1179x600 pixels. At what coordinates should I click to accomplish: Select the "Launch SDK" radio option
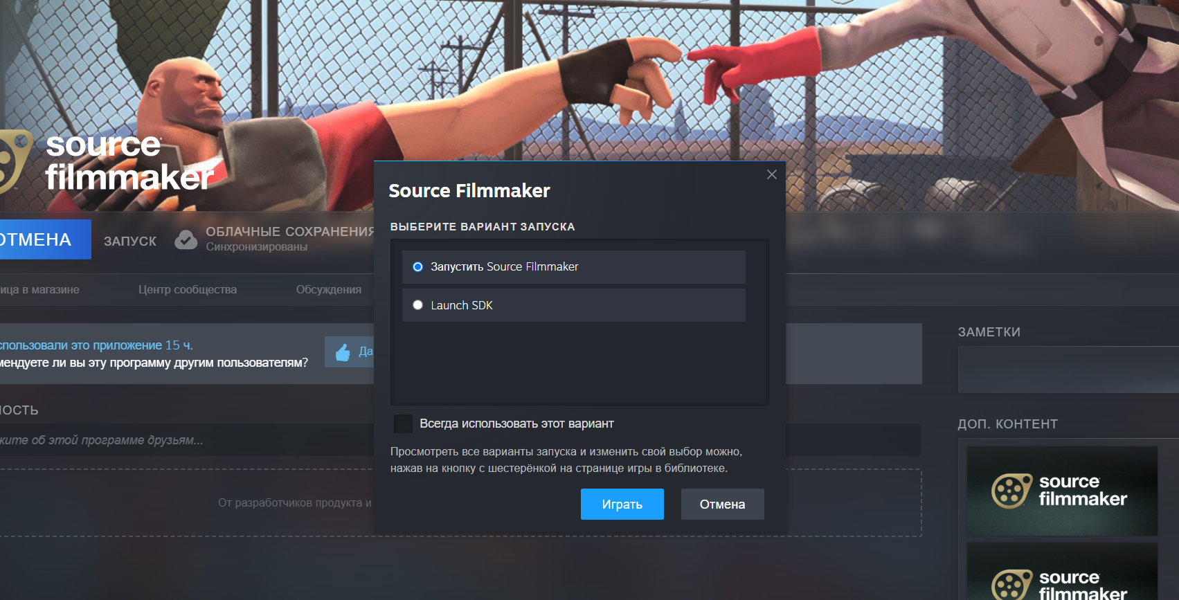[x=417, y=305]
